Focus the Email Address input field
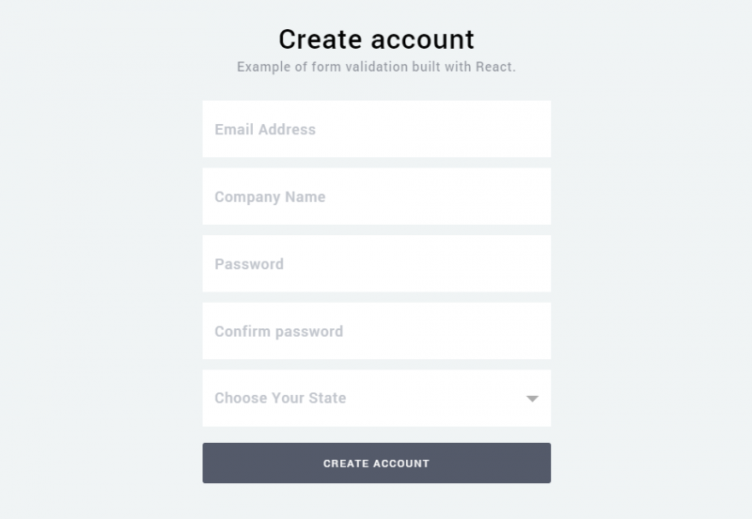 pos(376,130)
